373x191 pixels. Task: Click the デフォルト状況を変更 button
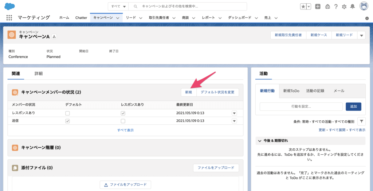point(218,92)
